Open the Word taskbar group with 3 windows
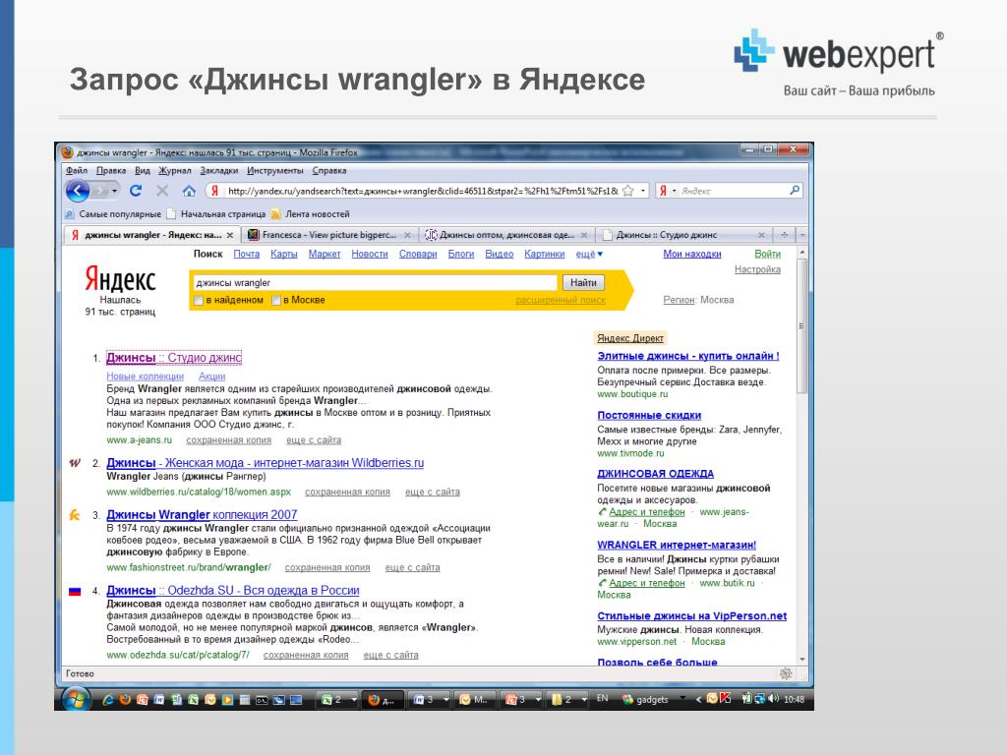This screenshot has width=1007, height=755. (x=431, y=700)
